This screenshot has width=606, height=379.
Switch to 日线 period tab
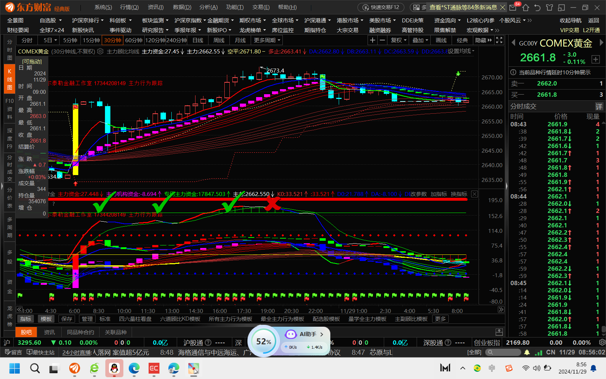(x=198, y=40)
